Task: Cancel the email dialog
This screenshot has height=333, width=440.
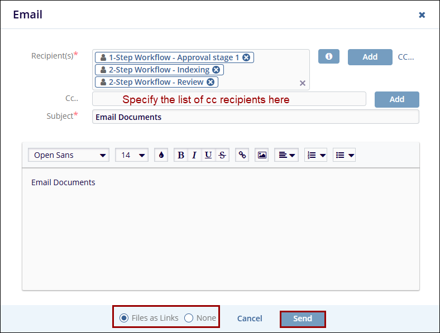Action: point(250,318)
